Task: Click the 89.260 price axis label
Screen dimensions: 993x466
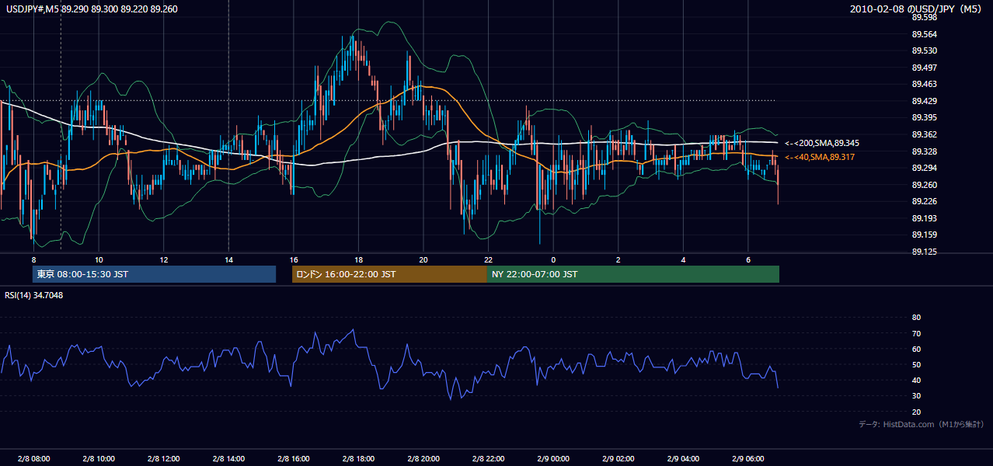Action: click(924, 185)
